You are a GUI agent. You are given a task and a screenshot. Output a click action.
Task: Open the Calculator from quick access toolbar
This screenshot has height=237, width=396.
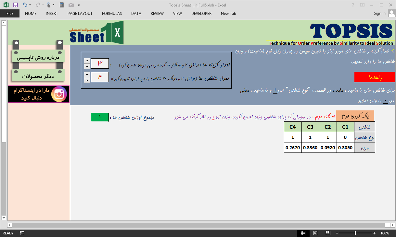coord(62,5)
